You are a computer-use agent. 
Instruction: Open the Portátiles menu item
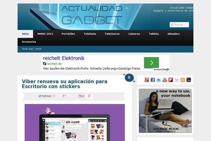tap(68, 34)
